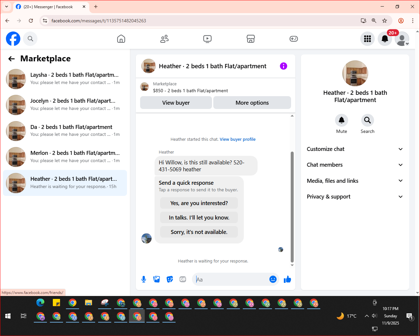Click Heather's message with phone number
The image size is (420, 336).
point(206,166)
